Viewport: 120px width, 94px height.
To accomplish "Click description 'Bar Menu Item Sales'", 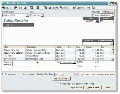I will (34, 59).
